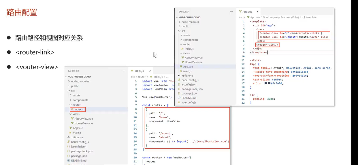Viewport: 358px width, 165px height.
Task: Open App.vue in index.js window's tree
Action: tap(78, 128)
